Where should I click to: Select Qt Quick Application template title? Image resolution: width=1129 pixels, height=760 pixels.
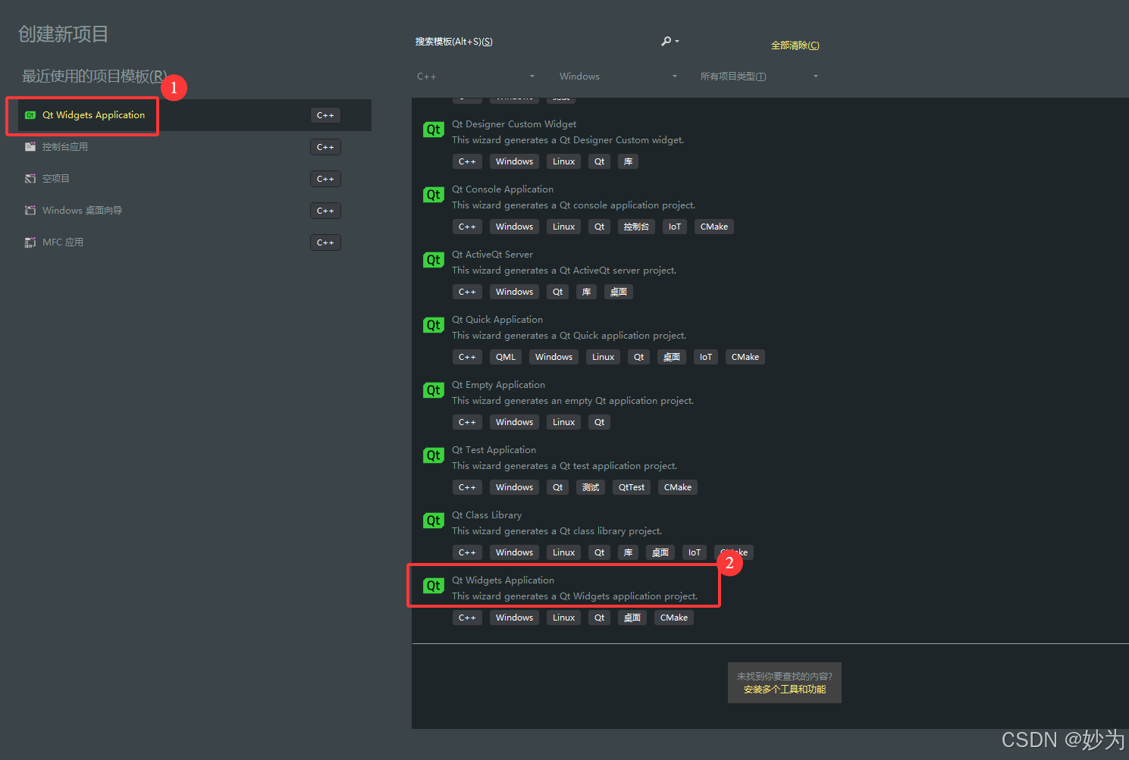point(497,320)
